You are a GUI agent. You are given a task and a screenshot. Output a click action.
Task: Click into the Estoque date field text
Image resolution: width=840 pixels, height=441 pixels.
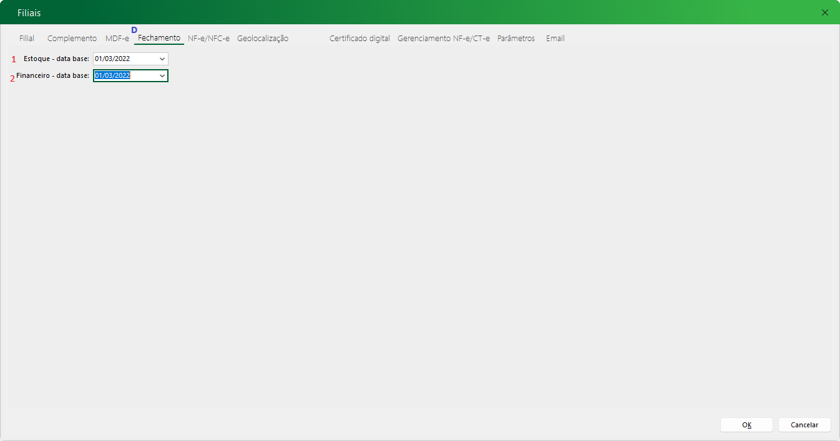click(x=122, y=59)
